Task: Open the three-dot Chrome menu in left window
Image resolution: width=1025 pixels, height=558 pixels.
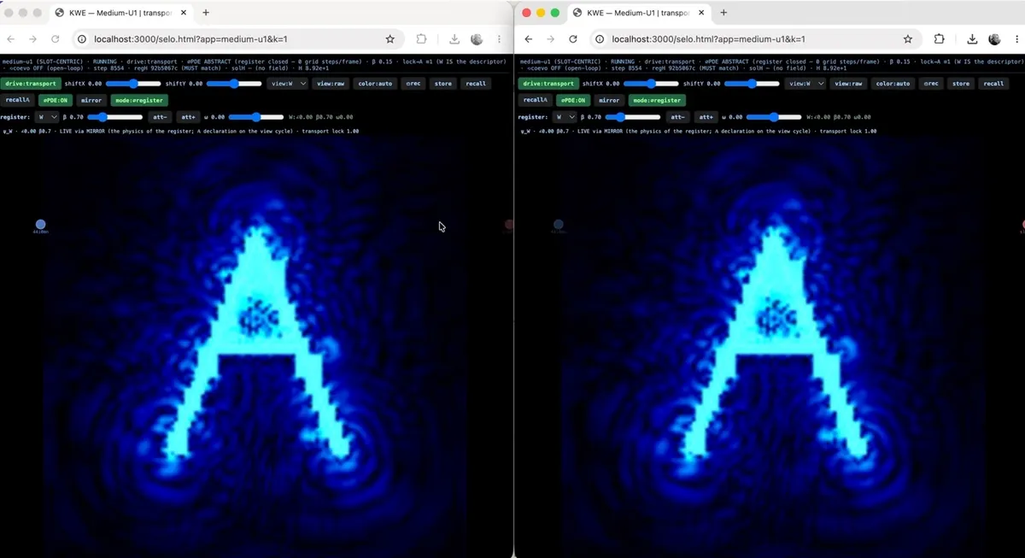Action: (499, 39)
